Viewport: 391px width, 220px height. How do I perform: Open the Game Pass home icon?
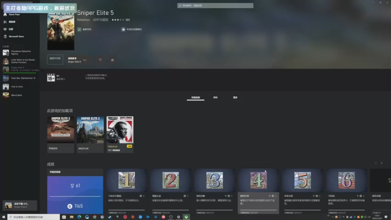pyautogui.click(x=5, y=15)
